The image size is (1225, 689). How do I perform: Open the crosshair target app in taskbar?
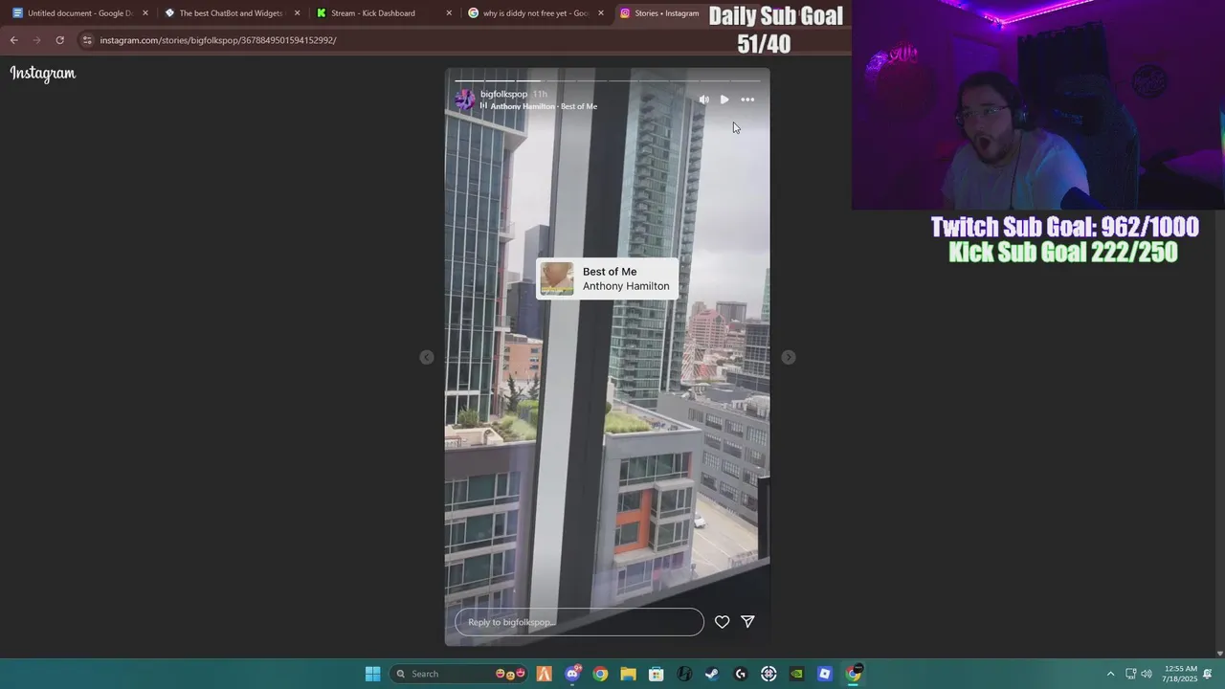coord(768,674)
